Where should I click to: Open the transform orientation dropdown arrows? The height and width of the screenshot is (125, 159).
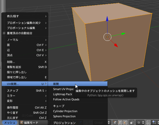[x=109, y=122]
